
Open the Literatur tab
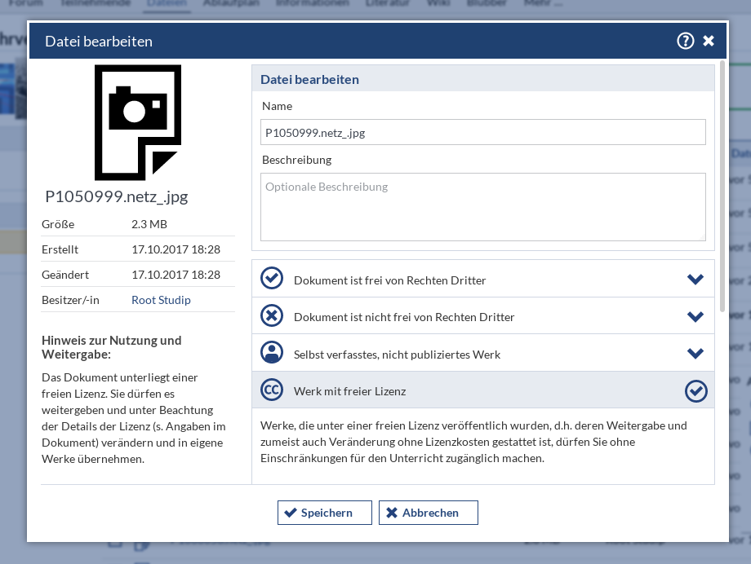pyautogui.click(x=388, y=4)
